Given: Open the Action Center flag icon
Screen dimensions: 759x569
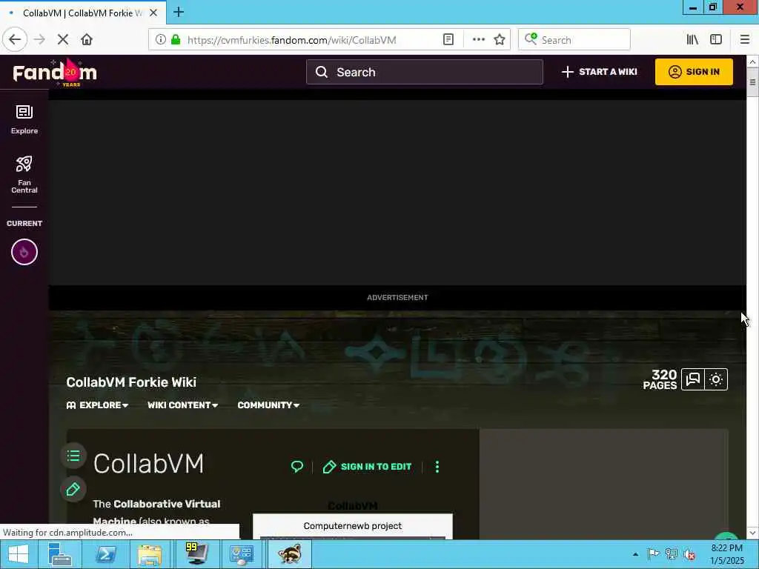Looking at the screenshot, I should coord(653,554).
